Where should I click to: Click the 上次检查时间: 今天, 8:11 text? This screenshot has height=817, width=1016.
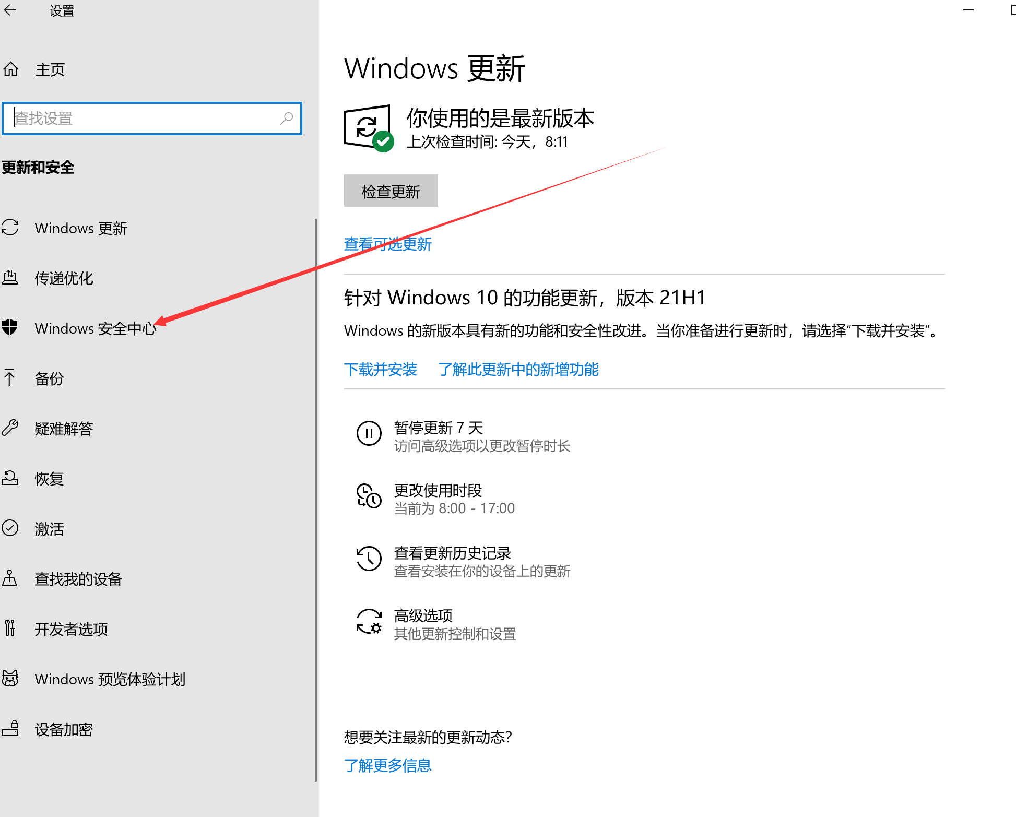tap(487, 142)
